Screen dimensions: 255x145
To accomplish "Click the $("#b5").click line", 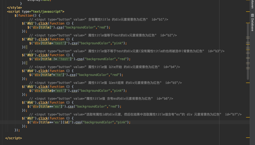I will pos(48,86).
